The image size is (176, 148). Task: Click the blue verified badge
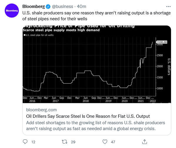point(48,6)
